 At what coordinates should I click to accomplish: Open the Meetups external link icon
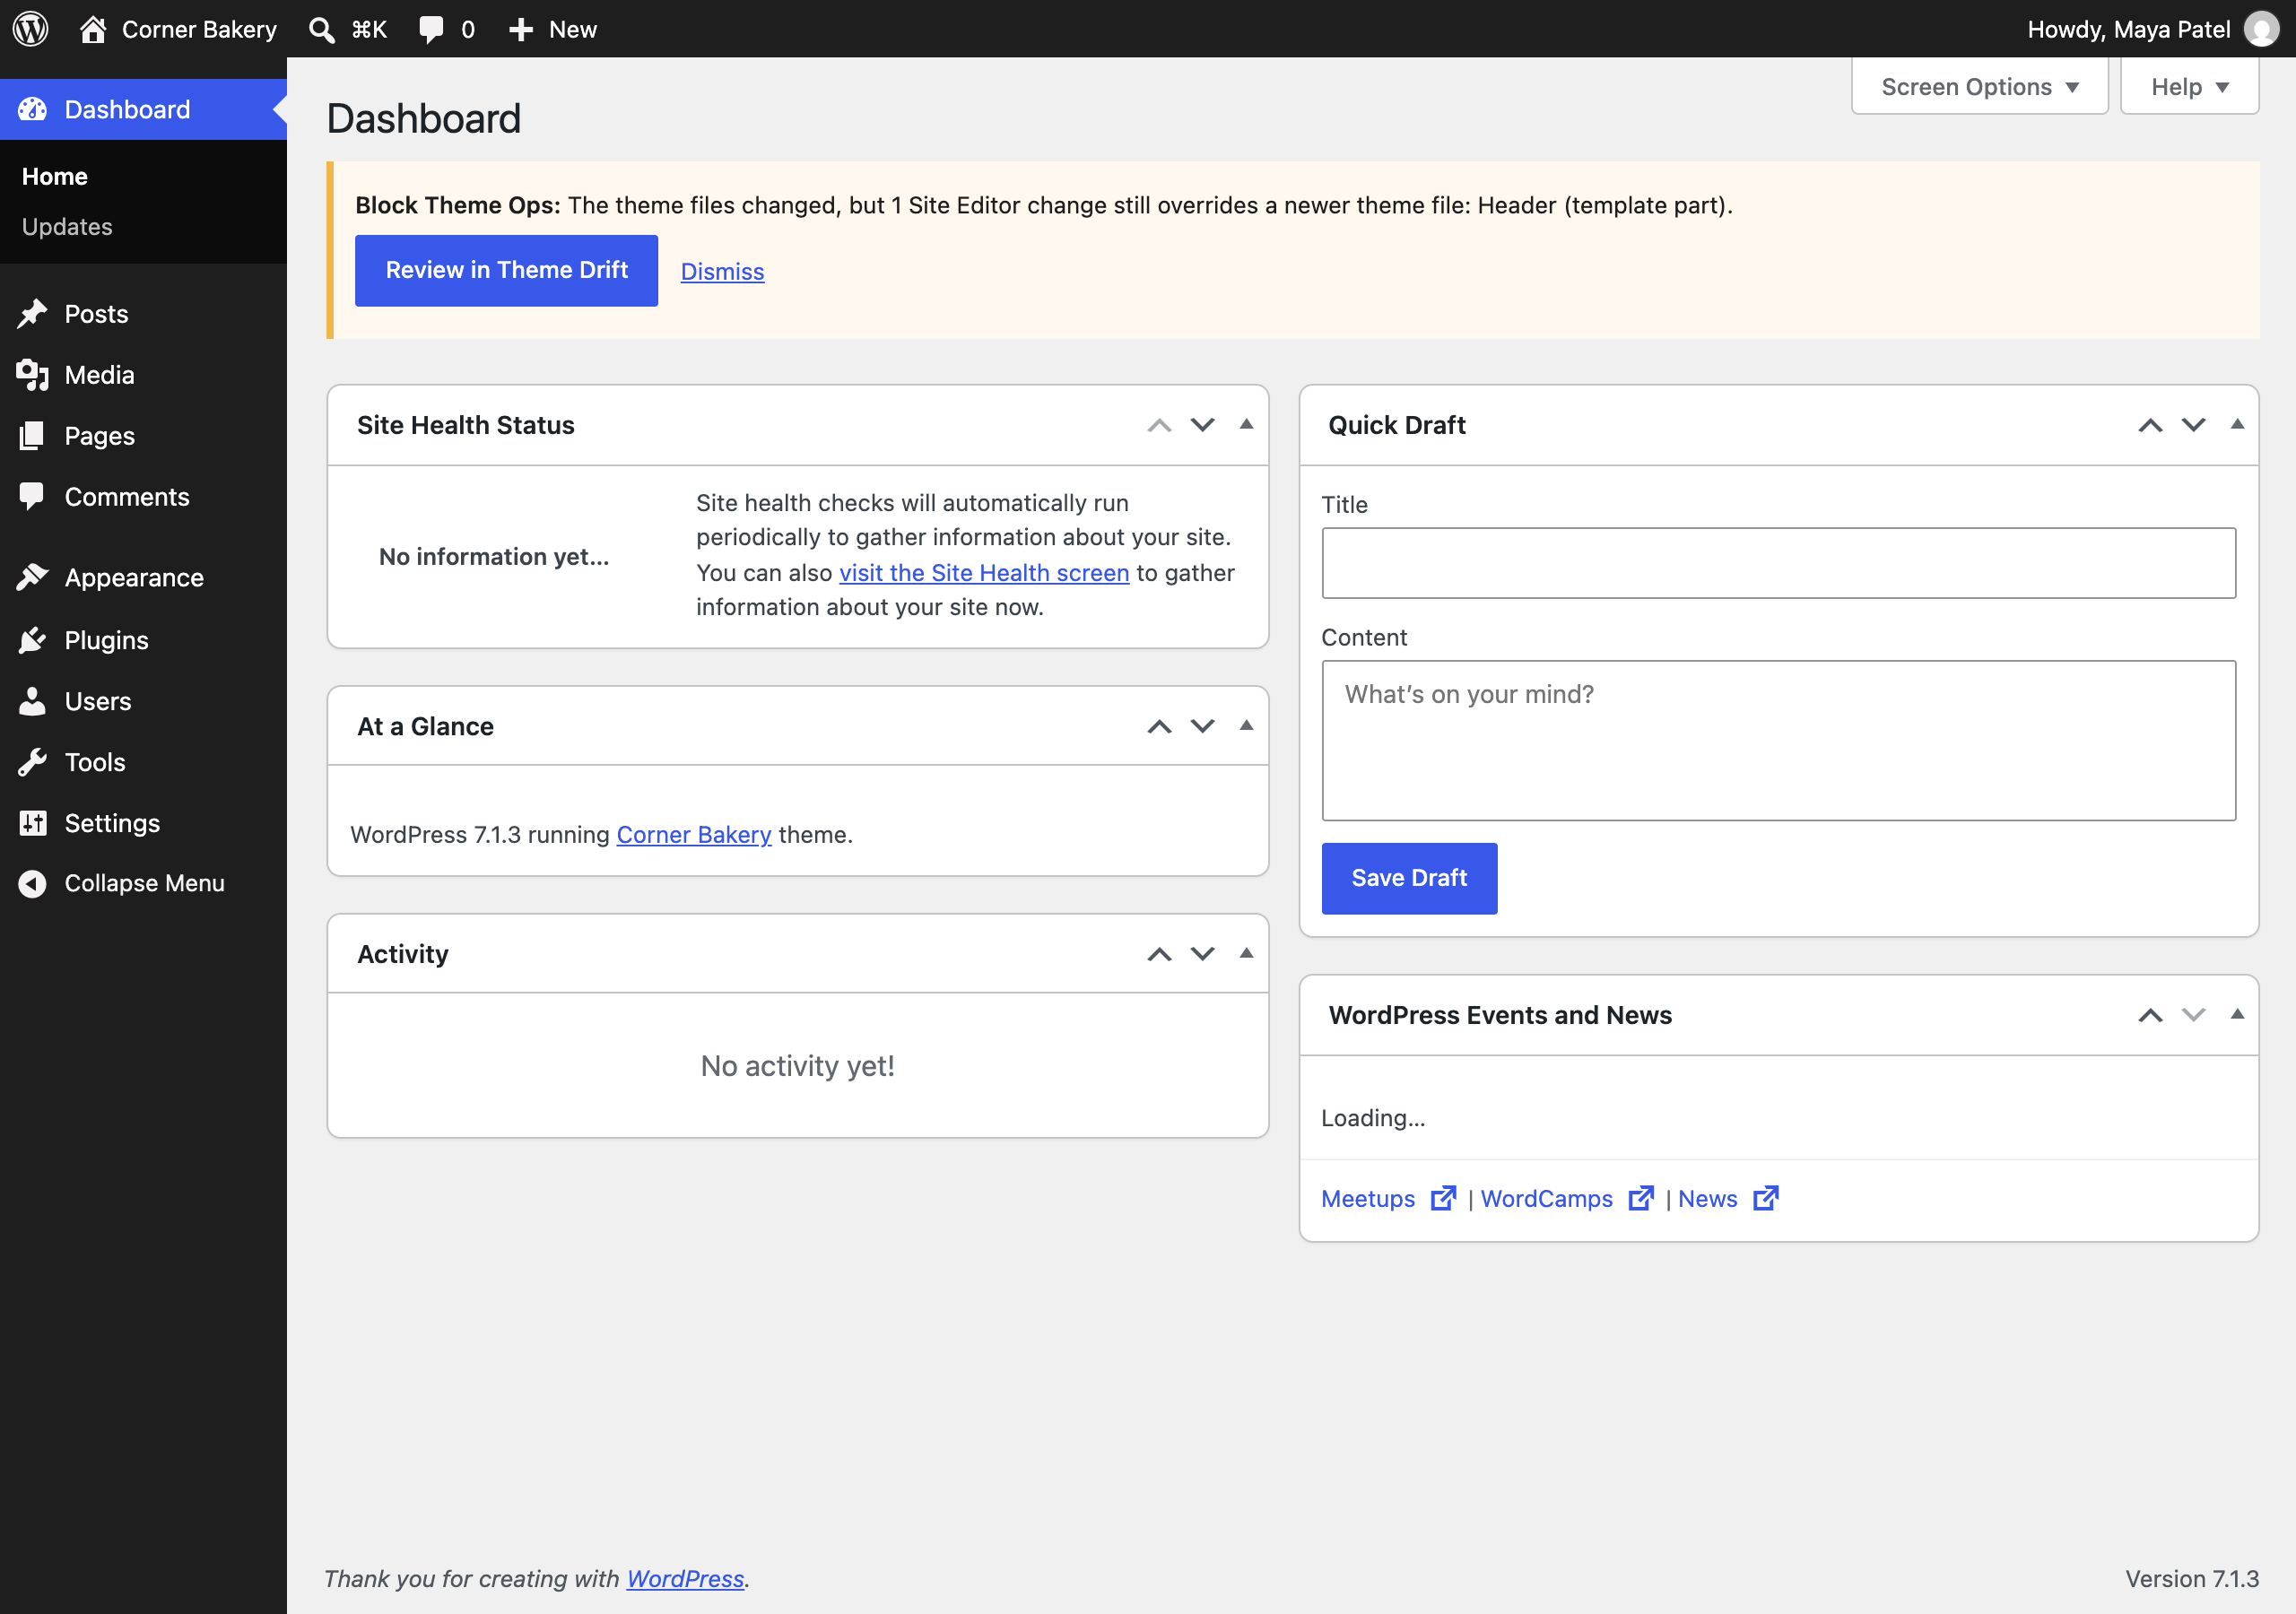tap(1443, 1198)
